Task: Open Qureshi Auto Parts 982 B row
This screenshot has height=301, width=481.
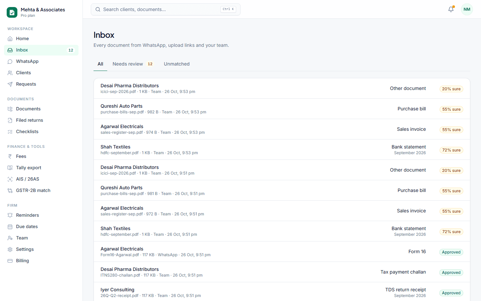Action: tap(282, 109)
